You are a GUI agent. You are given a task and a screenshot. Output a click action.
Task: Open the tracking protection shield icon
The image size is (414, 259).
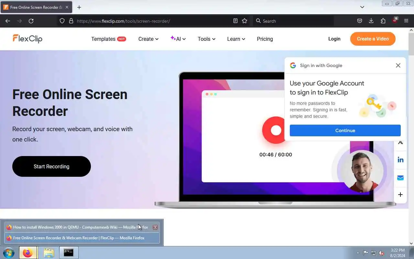(x=62, y=21)
